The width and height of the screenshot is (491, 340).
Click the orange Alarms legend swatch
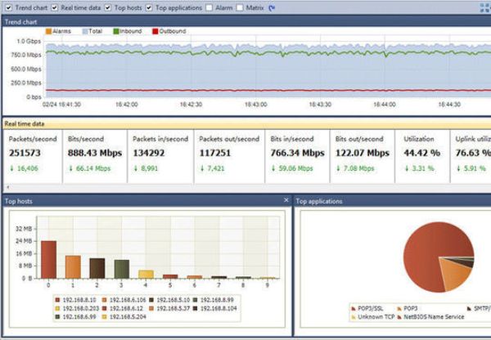(x=48, y=31)
